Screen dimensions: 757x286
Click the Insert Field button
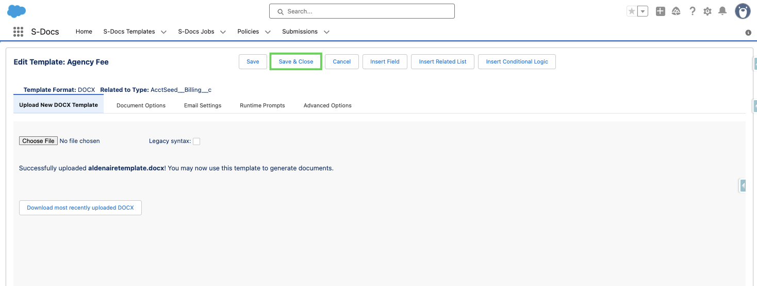click(x=385, y=61)
